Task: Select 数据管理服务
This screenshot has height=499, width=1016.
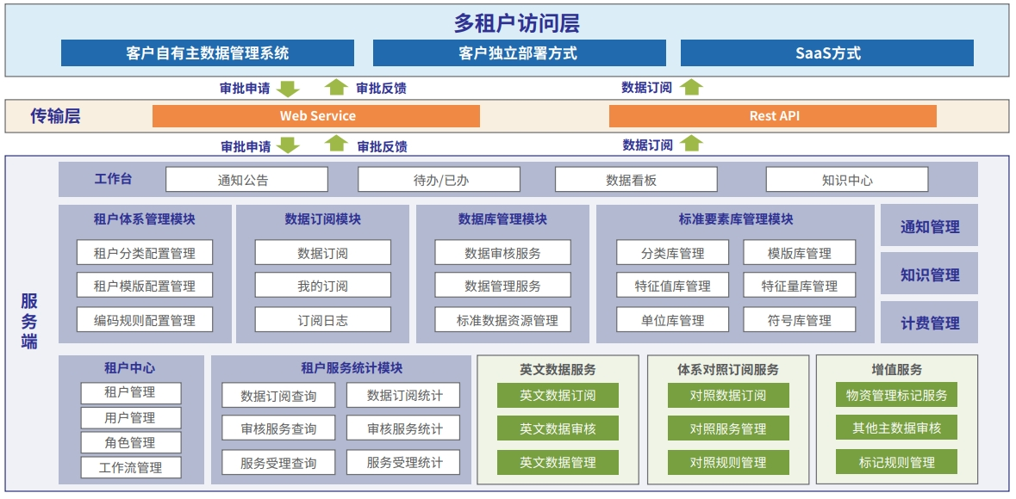Action: pos(502,285)
